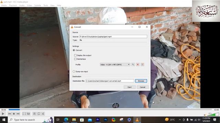The height and width of the screenshot is (123, 220).
Task: Adjust the VLC volume slider
Action: tap(213, 114)
